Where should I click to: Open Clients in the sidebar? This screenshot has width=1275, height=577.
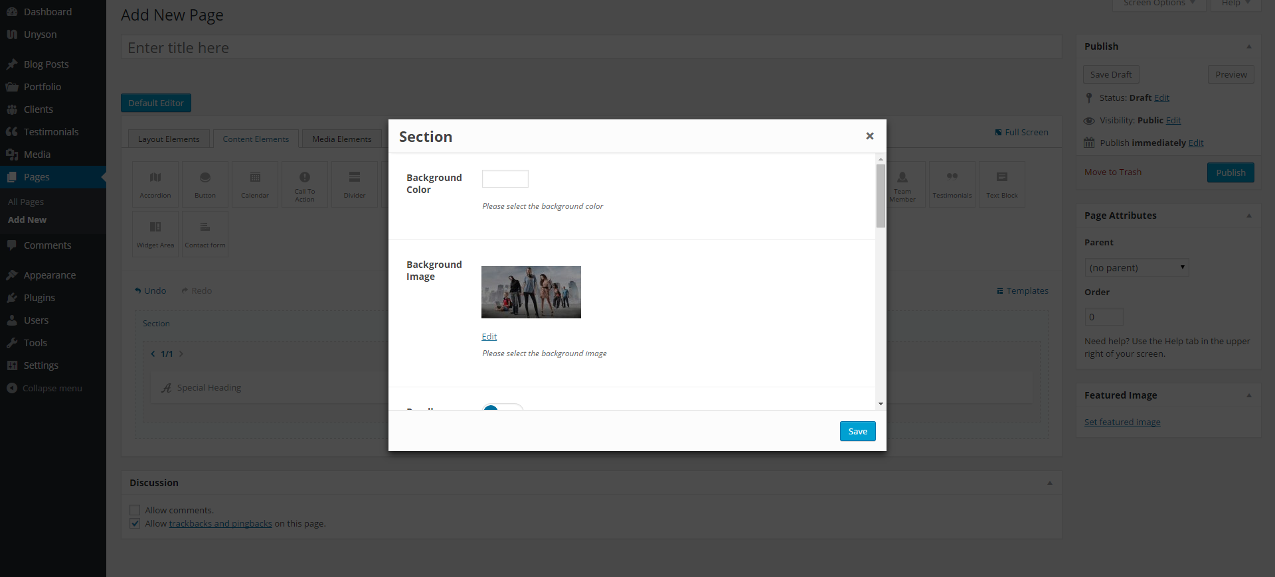point(53,109)
